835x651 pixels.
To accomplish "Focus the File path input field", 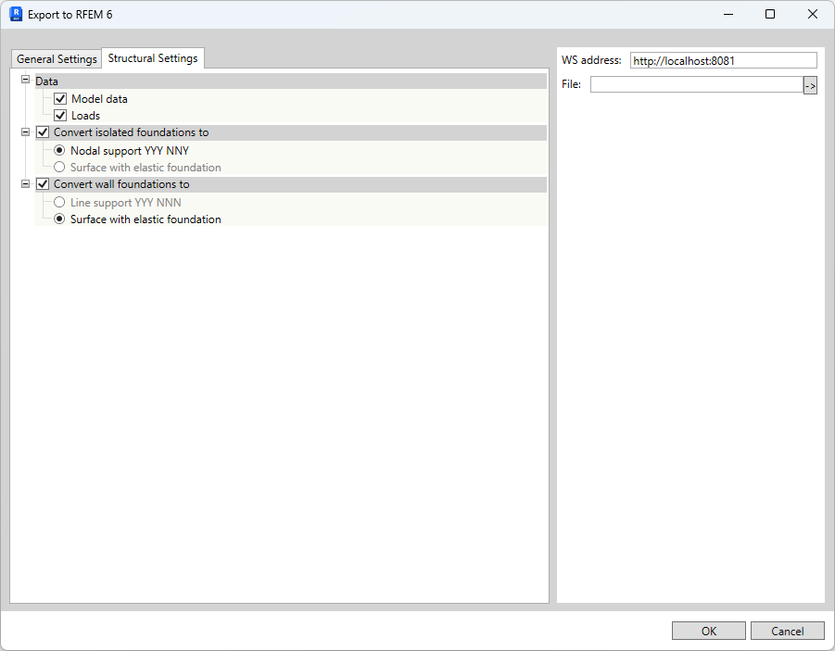I will (x=697, y=84).
